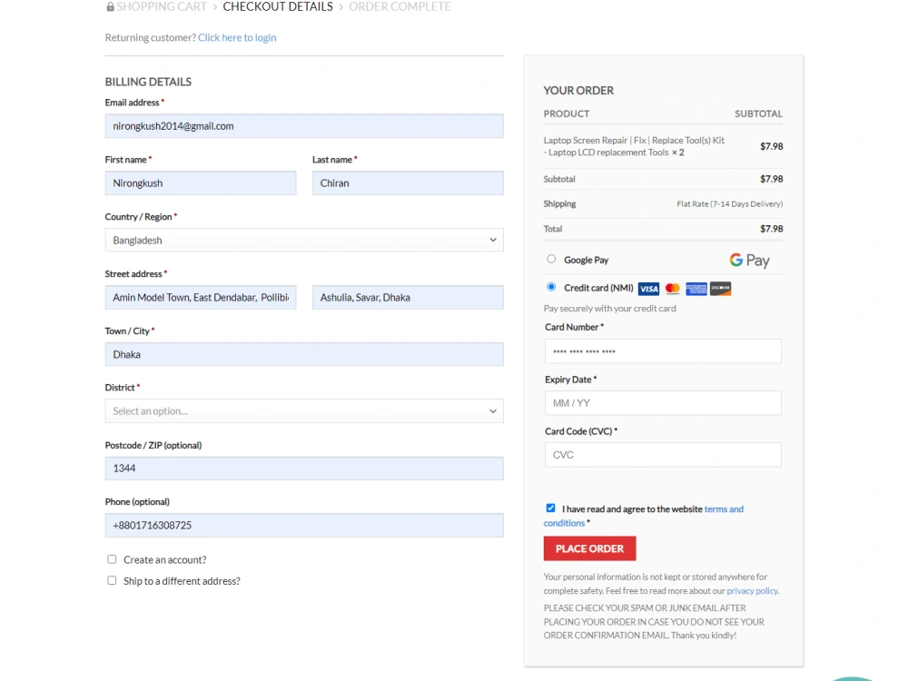Image resolution: width=908 pixels, height=681 pixels.
Task: Enable Ship to a different address
Action: [112, 580]
